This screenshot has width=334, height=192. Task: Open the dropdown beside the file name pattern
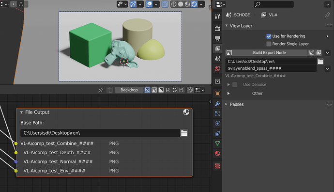(327, 69)
